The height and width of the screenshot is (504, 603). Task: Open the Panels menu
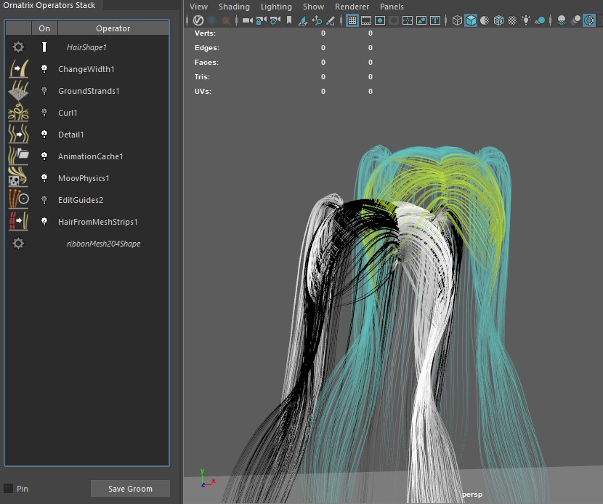pos(392,7)
